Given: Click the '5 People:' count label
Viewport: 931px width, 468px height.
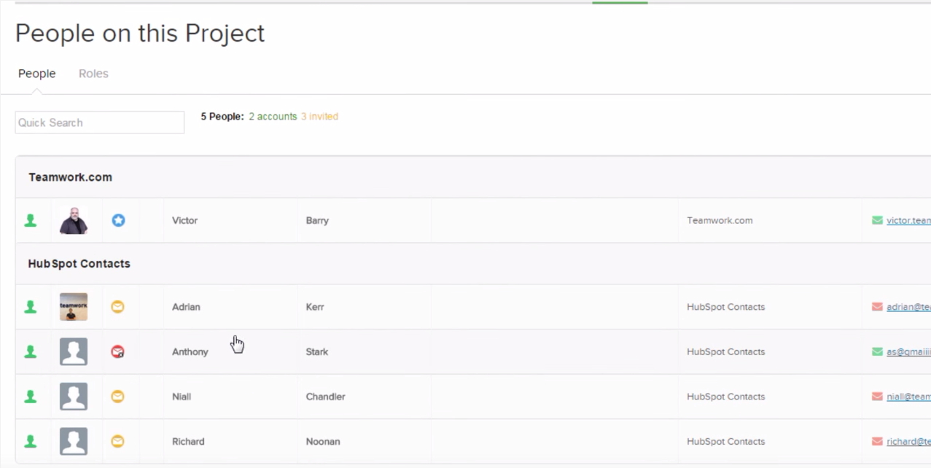Looking at the screenshot, I should 222,117.
